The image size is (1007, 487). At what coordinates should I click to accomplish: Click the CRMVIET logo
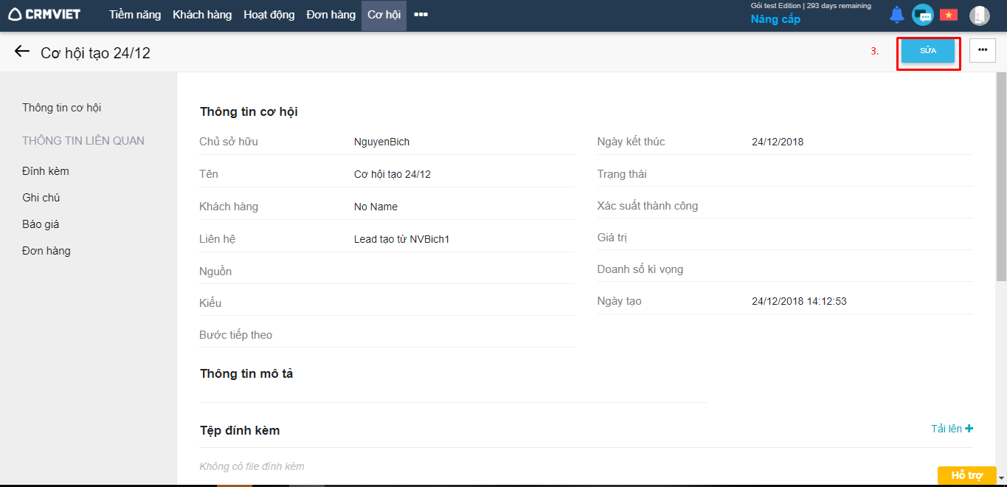click(44, 15)
